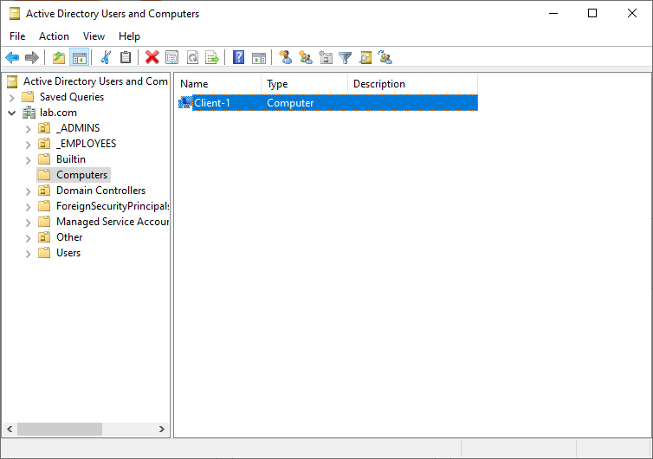This screenshot has height=459, width=653.
Task: Sort list by Type column header
Action: (x=305, y=84)
